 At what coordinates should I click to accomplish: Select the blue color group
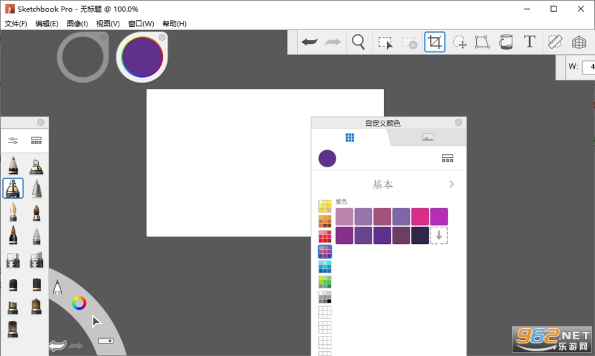[x=325, y=267]
